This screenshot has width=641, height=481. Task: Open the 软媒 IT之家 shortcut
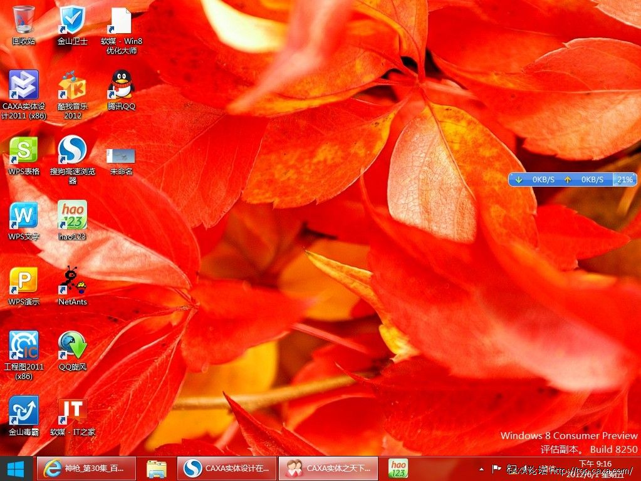72,411
